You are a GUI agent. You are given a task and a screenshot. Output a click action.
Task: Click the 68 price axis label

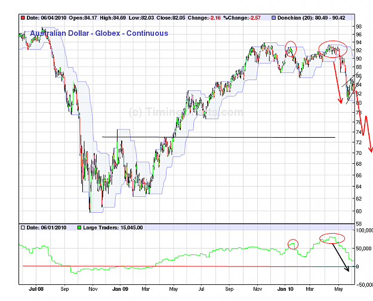(x=359, y=164)
